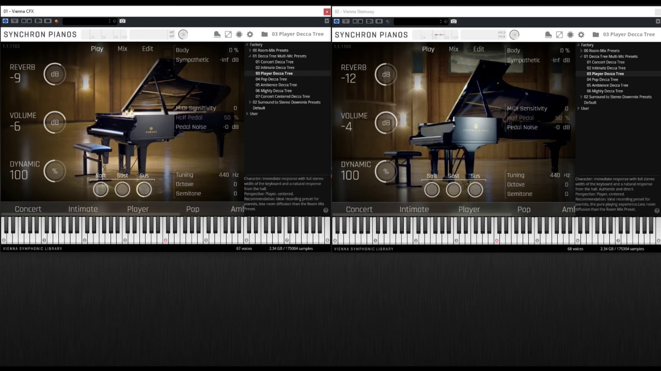Choose the Pop preset button in Vienna CFX
Viewport: 661px width, 371px height.
[x=193, y=209]
